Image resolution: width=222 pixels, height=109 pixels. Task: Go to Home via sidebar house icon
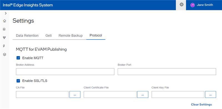[x=4, y=21]
